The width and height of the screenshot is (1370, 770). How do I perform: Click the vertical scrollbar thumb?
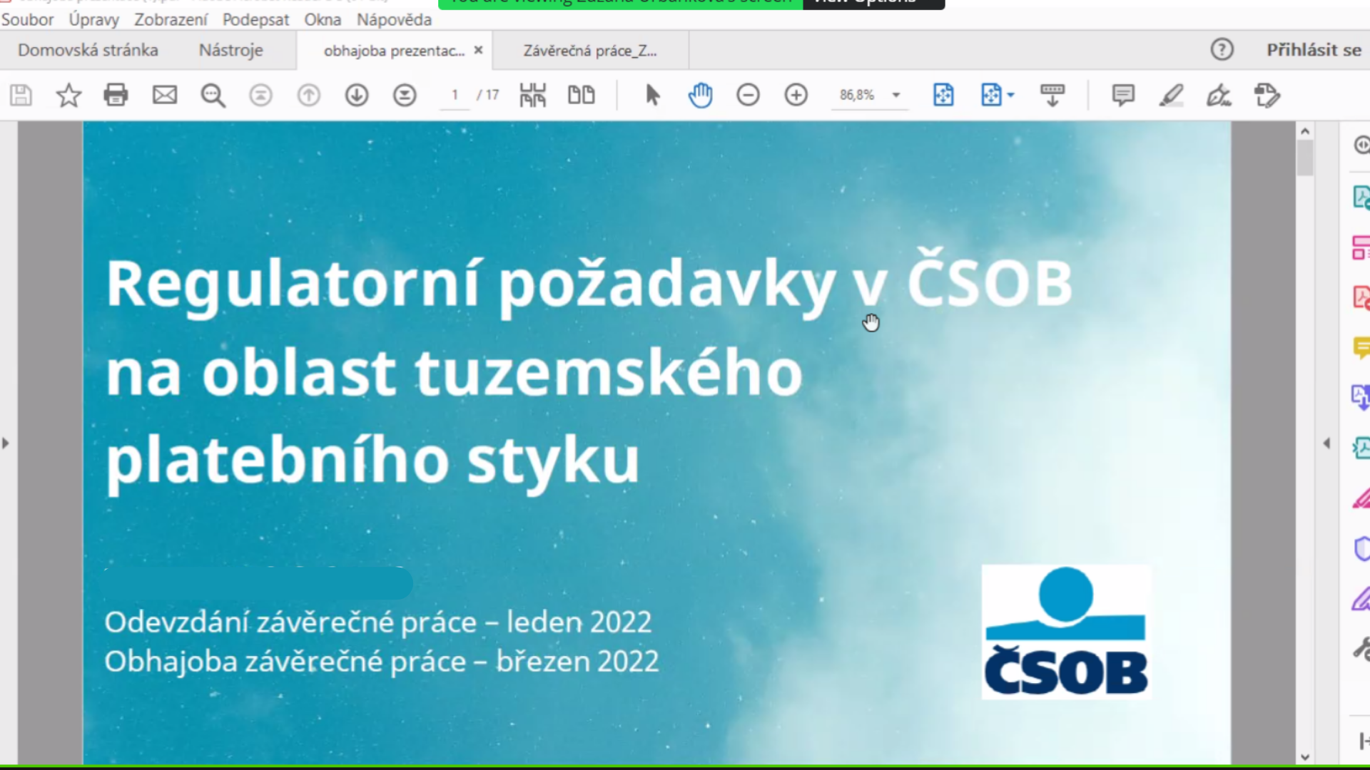click(1305, 158)
